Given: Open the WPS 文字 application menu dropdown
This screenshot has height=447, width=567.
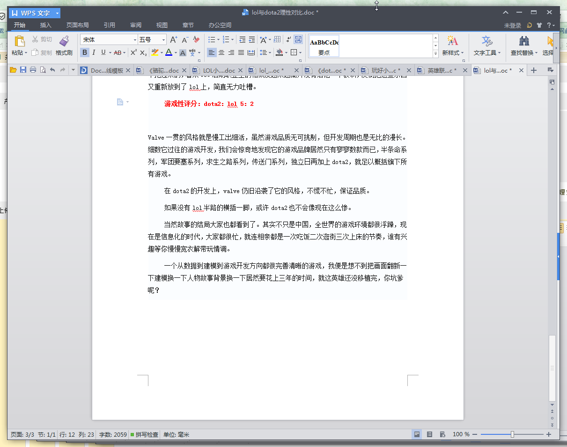Looking at the screenshot, I should pos(57,13).
